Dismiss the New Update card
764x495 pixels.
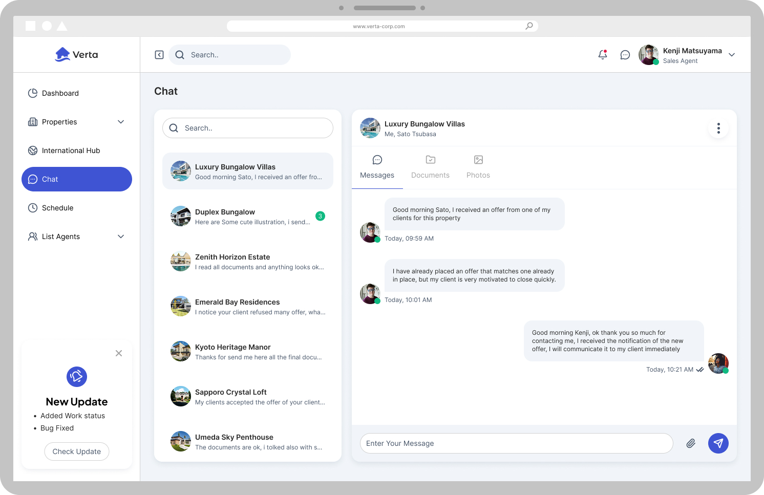click(x=119, y=353)
